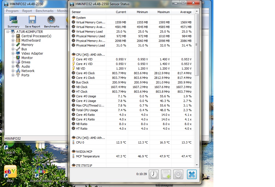Expand the Drives tree node

(13, 62)
